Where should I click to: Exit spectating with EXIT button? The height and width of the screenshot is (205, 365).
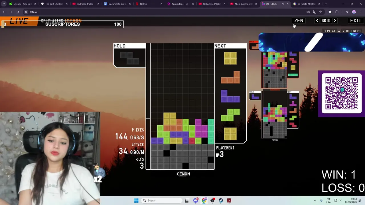[x=356, y=21]
